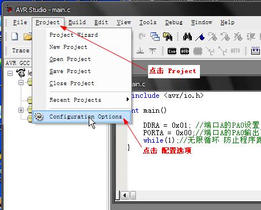Click the binoculars Find icon
261x210 pixels.
(x=187, y=36)
